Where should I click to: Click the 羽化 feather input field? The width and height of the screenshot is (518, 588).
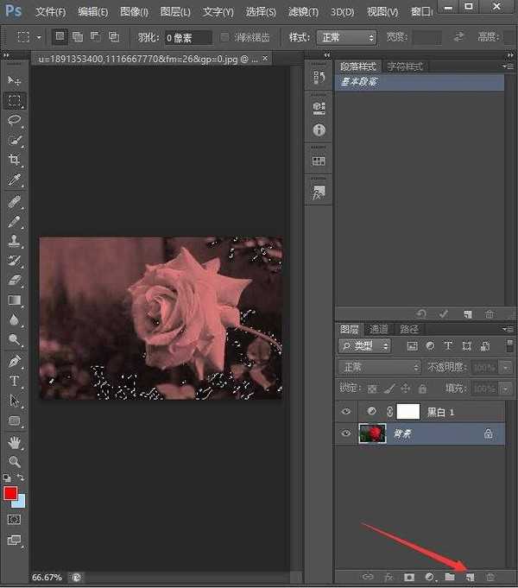[188, 38]
